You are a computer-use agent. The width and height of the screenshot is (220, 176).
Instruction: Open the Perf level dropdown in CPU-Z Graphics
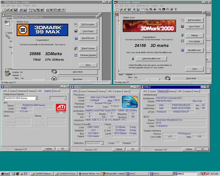pyautogui.click(x=65, y=98)
